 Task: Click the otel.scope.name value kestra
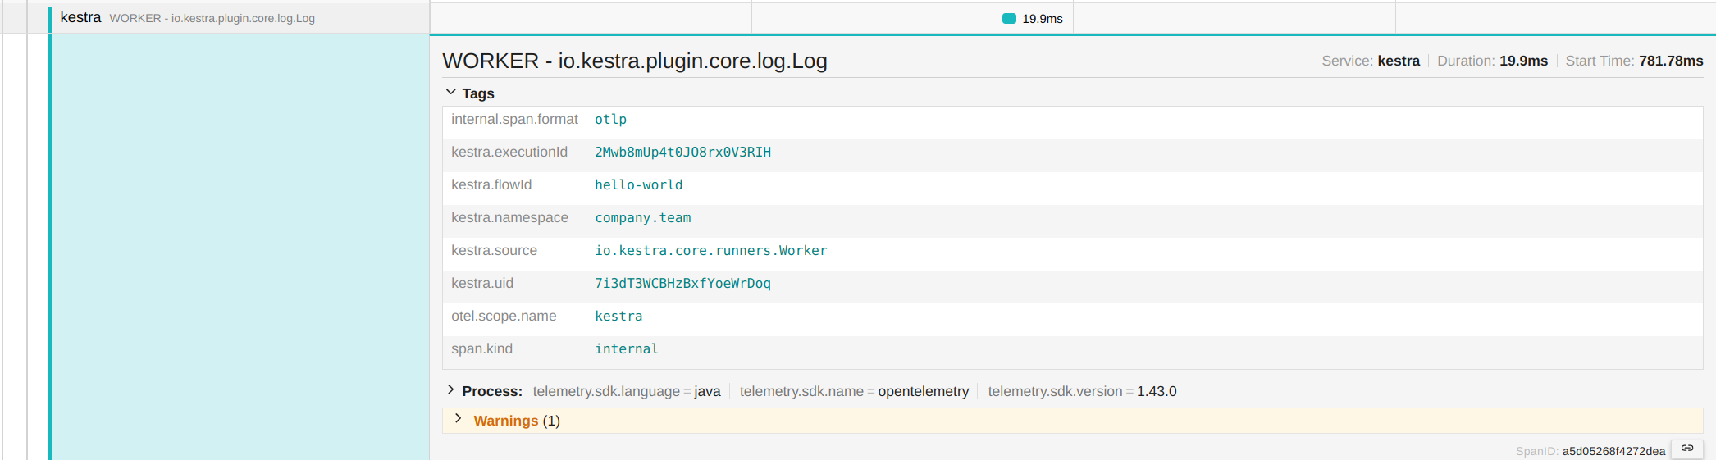618,317
